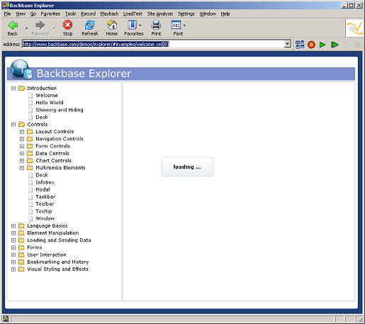Expand the Element Manipulation node
This screenshot has height=324, width=365.
pyautogui.click(x=13, y=233)
